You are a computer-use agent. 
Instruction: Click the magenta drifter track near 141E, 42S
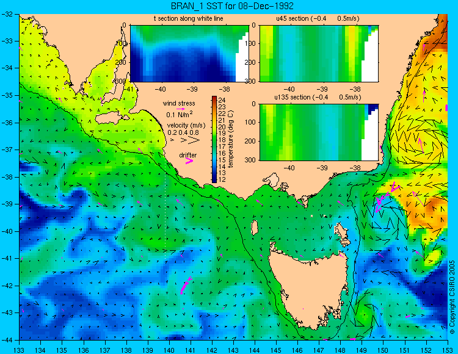[186, 286]
